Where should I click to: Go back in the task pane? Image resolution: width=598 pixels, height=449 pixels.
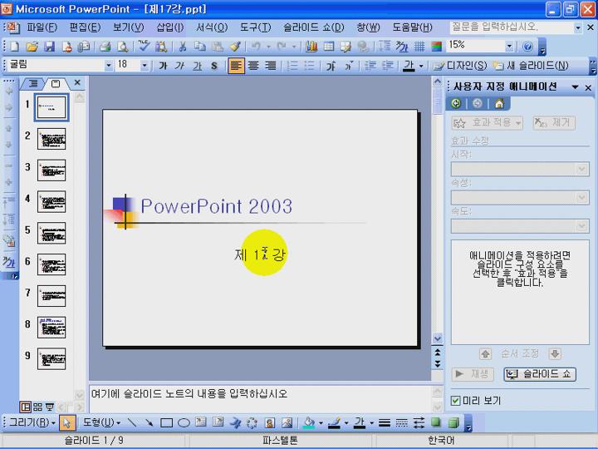[x=456, y=103]
